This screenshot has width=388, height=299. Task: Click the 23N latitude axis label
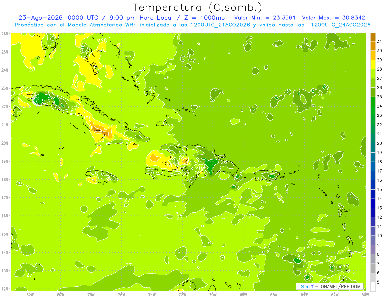tap(5, 88)
